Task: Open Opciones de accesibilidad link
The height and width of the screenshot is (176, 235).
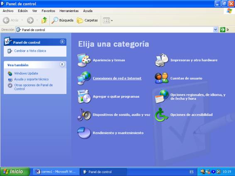Action: [x=191, y=115]
